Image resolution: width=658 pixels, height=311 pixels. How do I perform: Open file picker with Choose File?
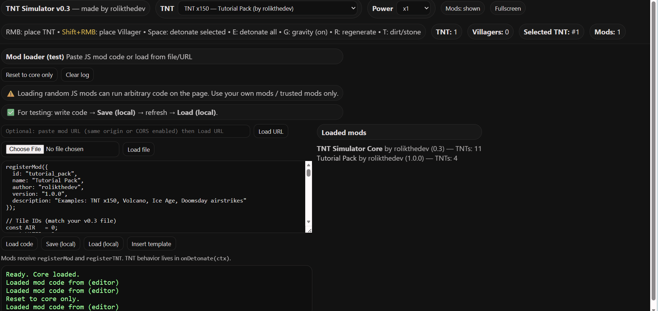[x=25, y=149]
